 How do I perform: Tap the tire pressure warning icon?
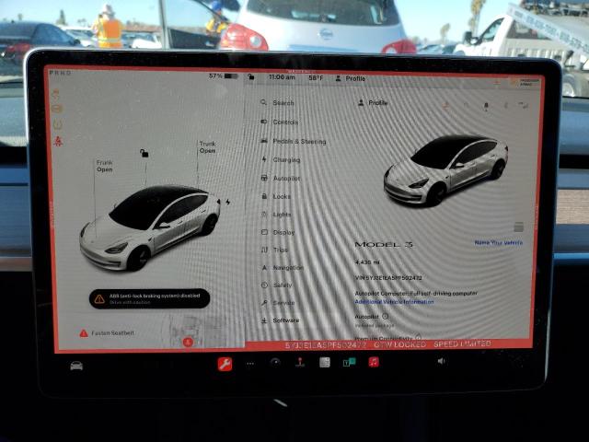[57, 124]
